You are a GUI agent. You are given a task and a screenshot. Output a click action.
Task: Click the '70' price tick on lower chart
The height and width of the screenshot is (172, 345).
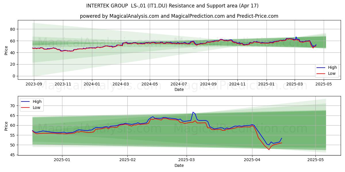13,106
